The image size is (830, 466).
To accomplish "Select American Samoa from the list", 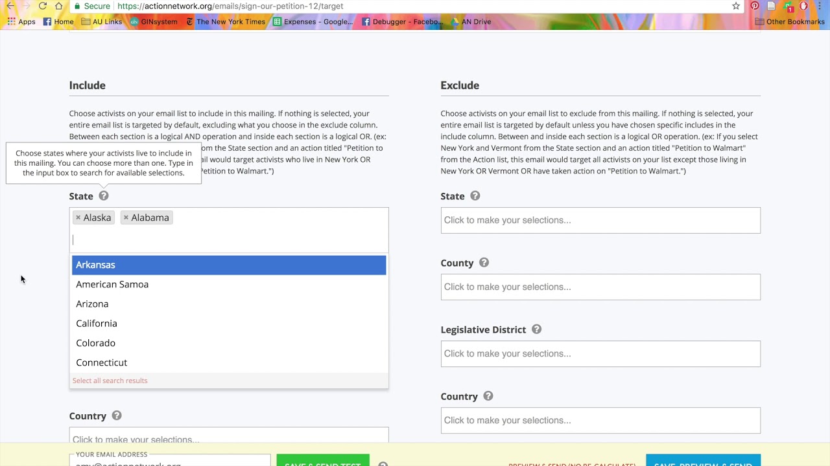I will coord(229,284).
